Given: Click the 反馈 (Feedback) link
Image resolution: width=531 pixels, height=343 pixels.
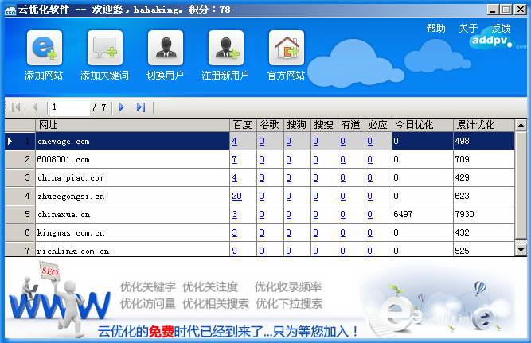Looking at the screenshot, I should (502, 29).
